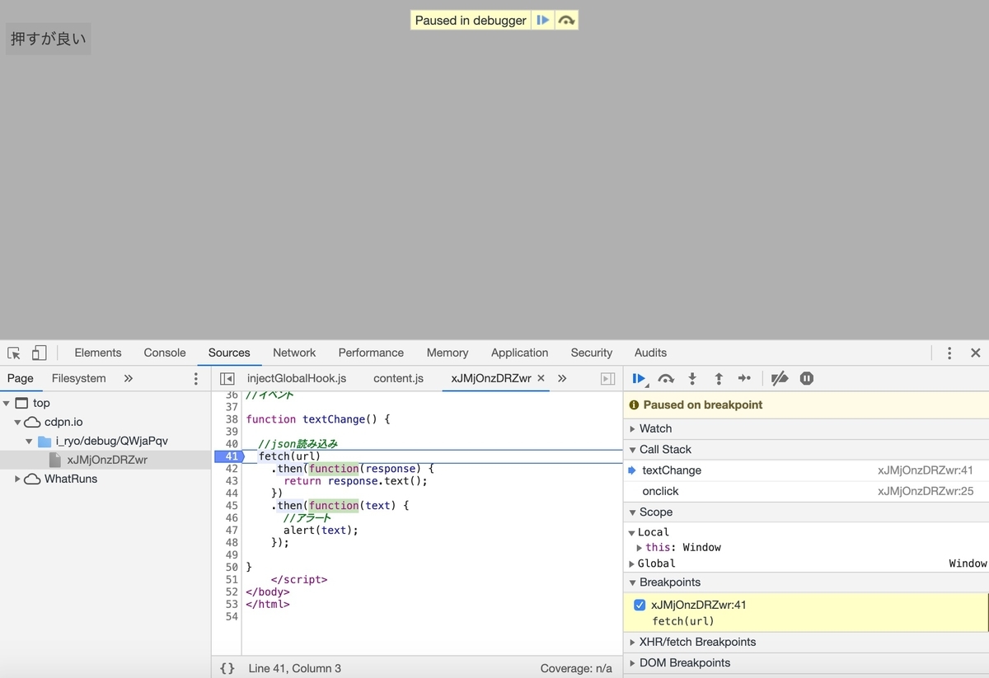
Task: Collapse the Local scope group
Action: point(632,533)
